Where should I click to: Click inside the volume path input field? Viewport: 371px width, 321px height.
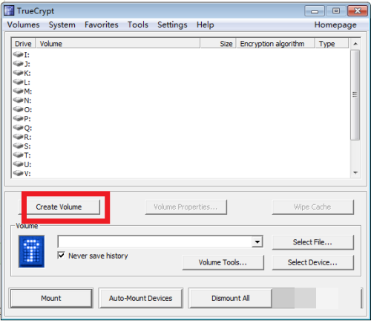coord(155,241)
